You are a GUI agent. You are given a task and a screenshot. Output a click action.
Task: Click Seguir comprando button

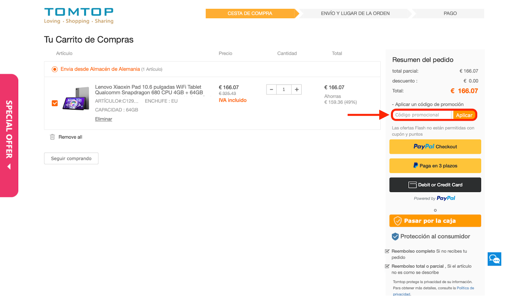click(71, 158)
